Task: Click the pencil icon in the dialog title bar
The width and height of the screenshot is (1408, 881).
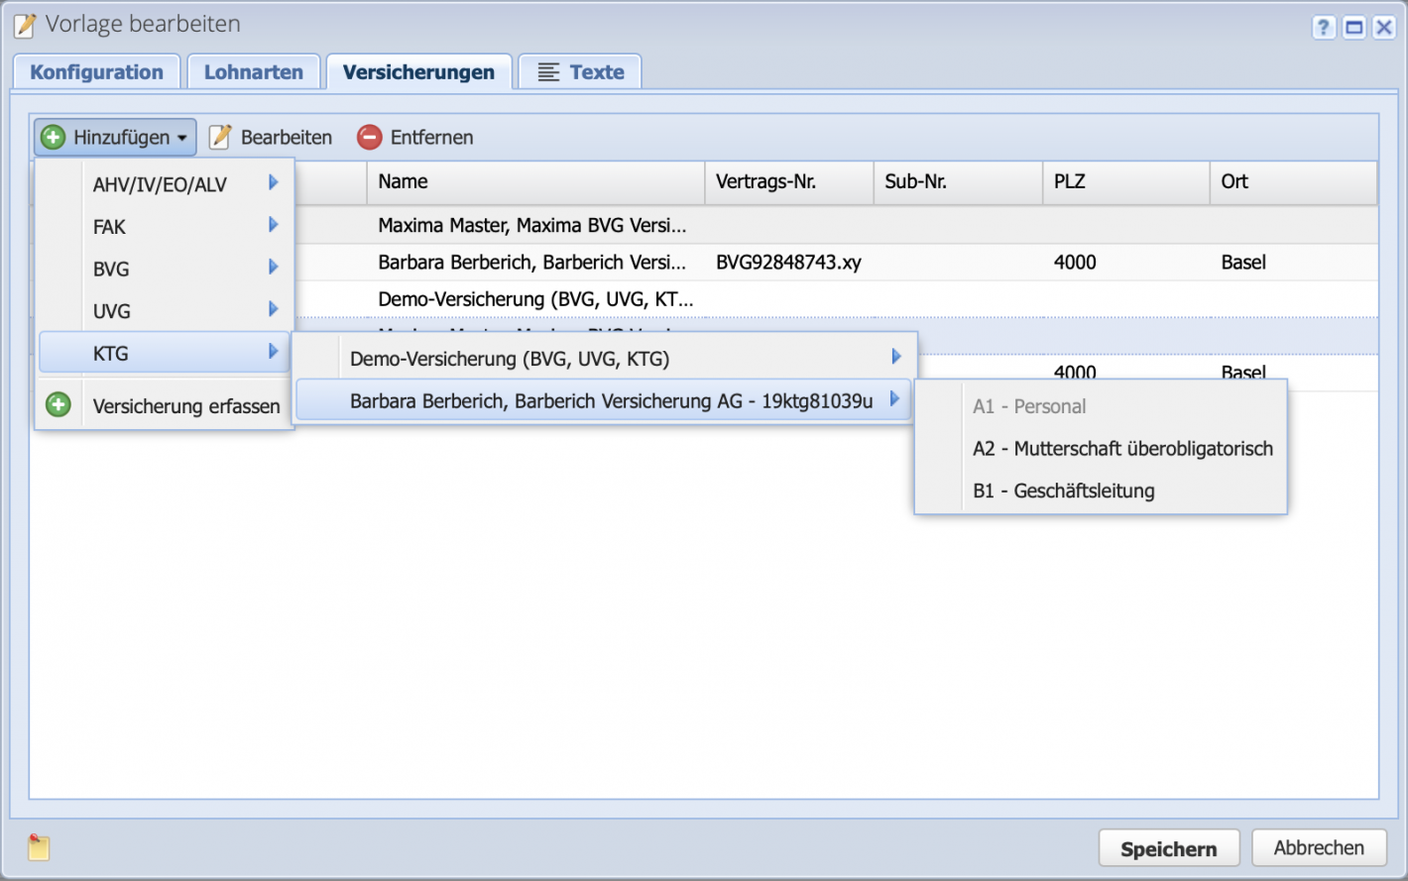Action: point(23,24)
